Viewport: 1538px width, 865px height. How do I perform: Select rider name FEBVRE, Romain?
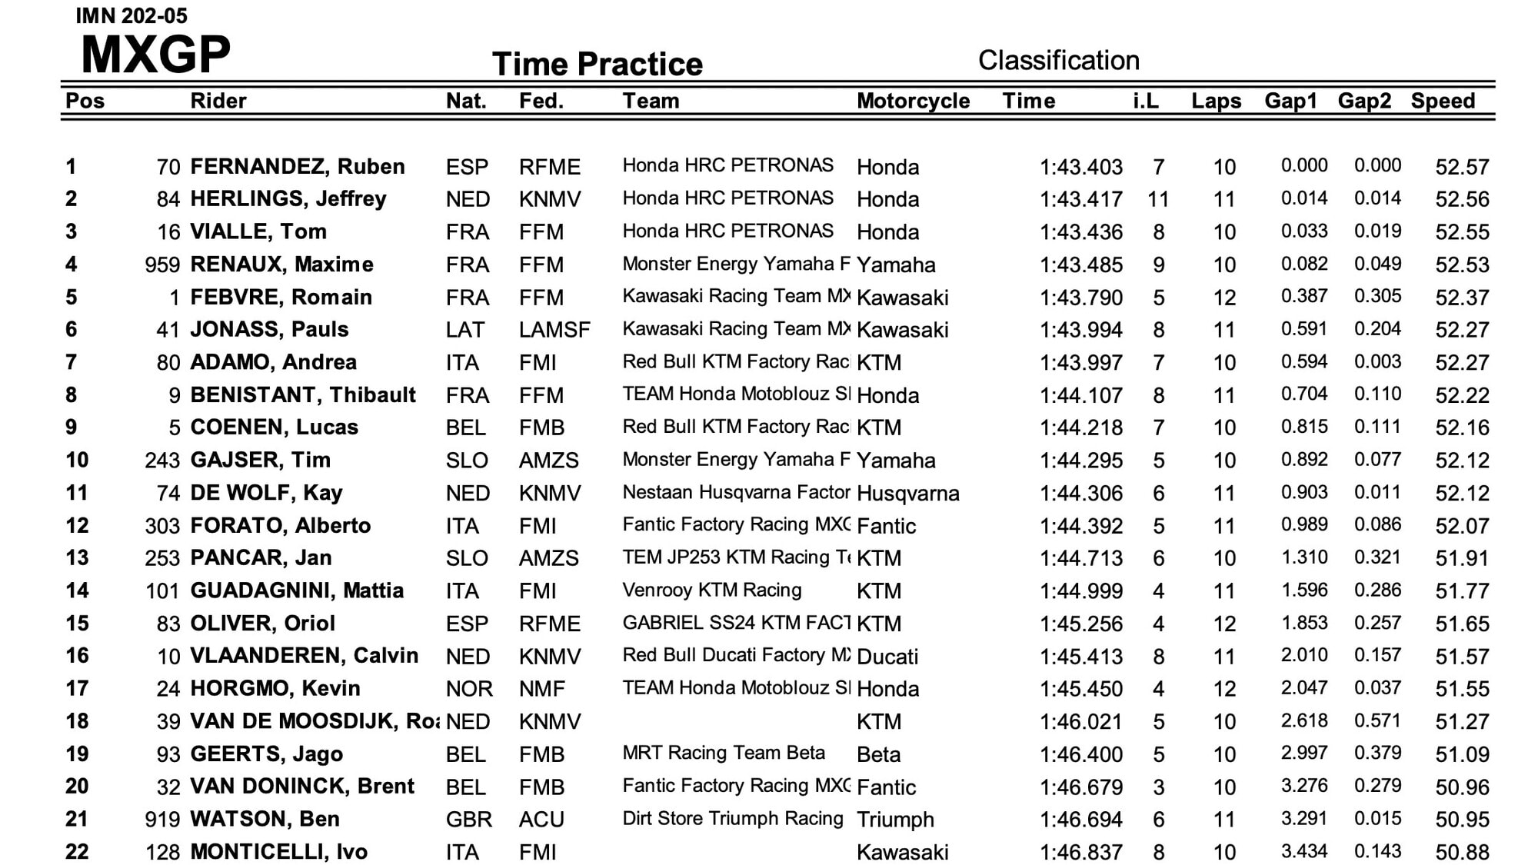pyautogui.click(x=281, y=297)
